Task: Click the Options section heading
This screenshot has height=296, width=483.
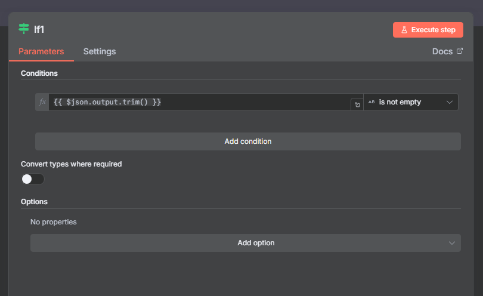Action: (34, 202)
